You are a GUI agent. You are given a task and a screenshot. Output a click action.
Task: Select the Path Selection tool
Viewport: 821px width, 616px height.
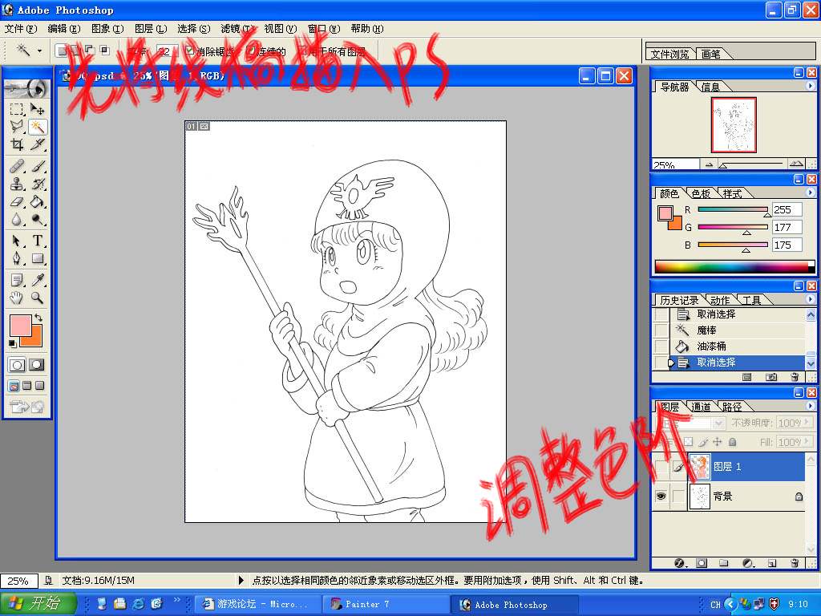coord(17,241)
